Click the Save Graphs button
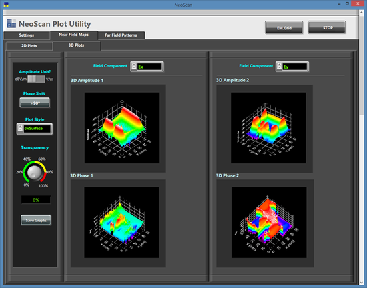The image size is (367, 288). (36, 220)
